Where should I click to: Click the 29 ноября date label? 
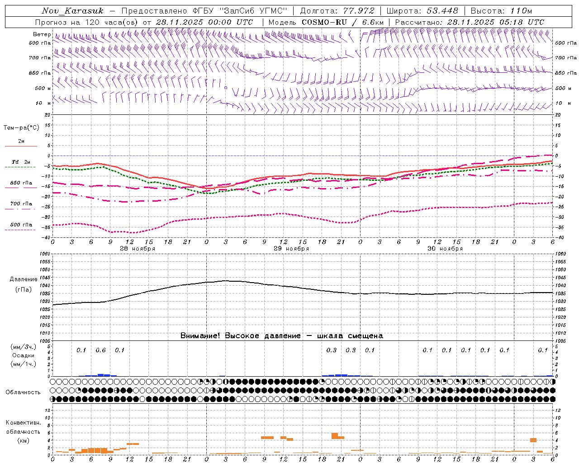click(291, 249)
